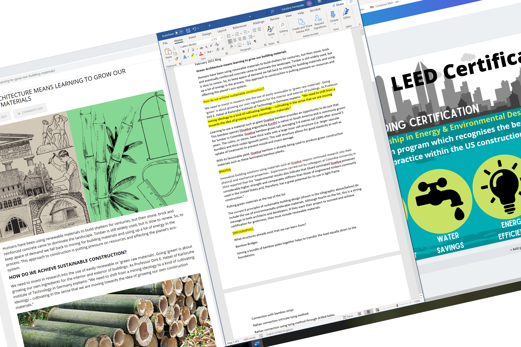Apply Strikethrough formatting

tap(201, 48)
